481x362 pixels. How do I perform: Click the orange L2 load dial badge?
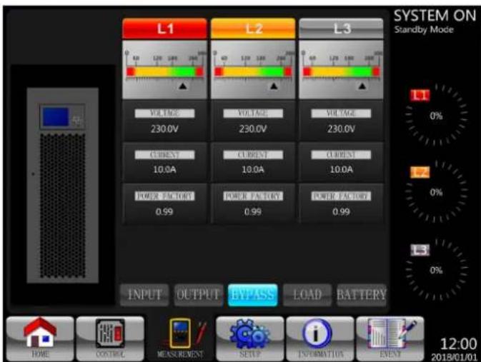coord(420,173)
